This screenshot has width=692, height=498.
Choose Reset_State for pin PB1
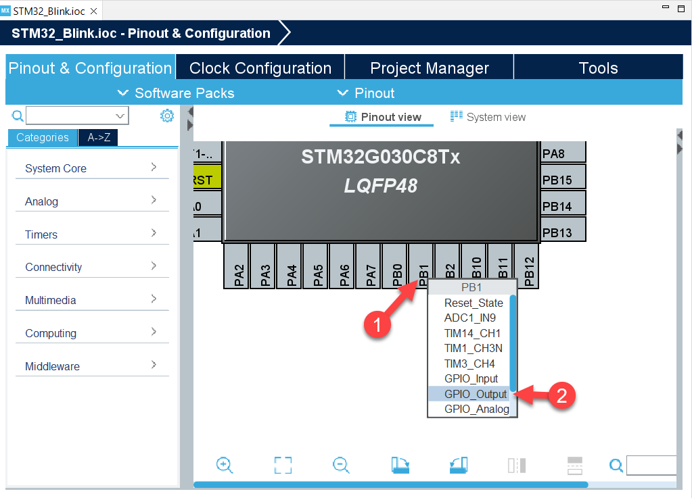pos(469,303)
